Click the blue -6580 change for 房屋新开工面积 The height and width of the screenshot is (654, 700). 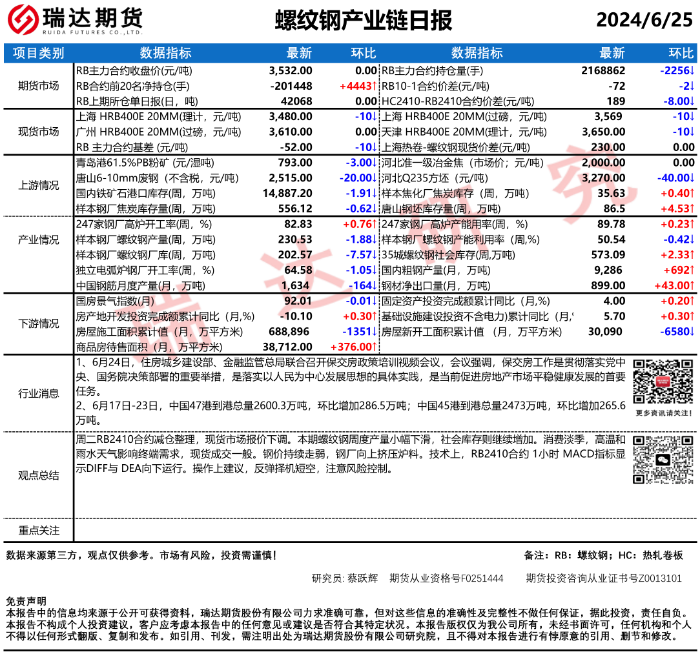677,332
